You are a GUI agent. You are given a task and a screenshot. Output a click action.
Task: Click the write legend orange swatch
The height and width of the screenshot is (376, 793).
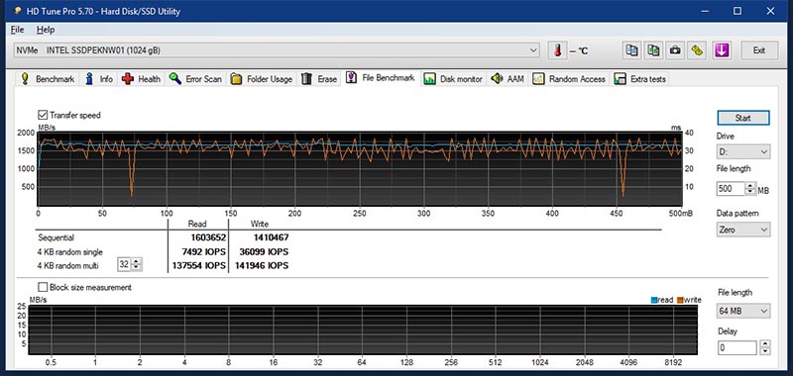(680, 300)
